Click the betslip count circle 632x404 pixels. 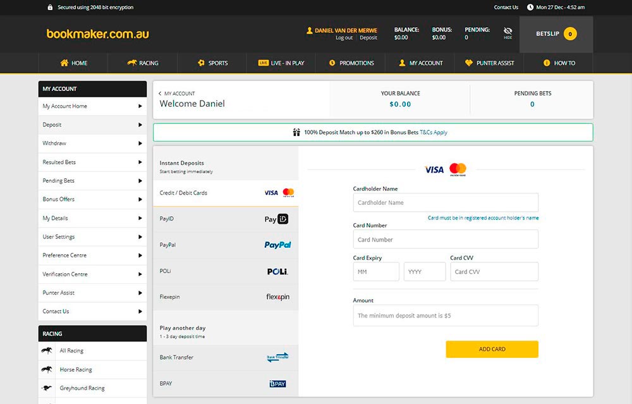(x=570, y=34)
